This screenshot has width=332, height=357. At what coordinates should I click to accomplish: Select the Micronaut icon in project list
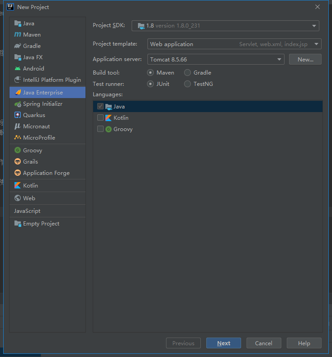coord(18,127)
